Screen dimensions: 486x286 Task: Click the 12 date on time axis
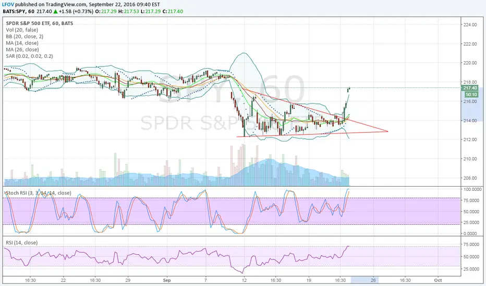pyautogui.click(x=244, y=280)
